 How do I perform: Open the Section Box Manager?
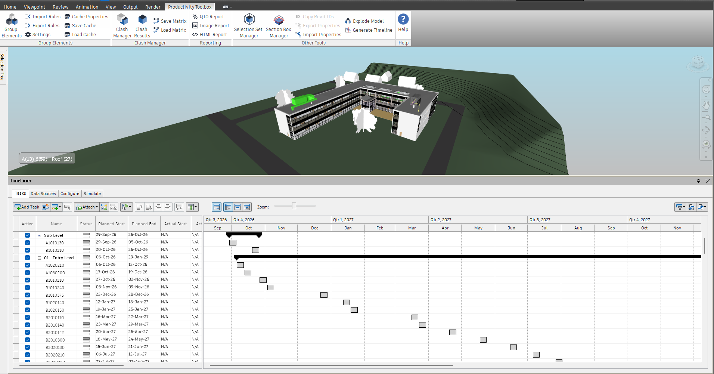point(279,25)
